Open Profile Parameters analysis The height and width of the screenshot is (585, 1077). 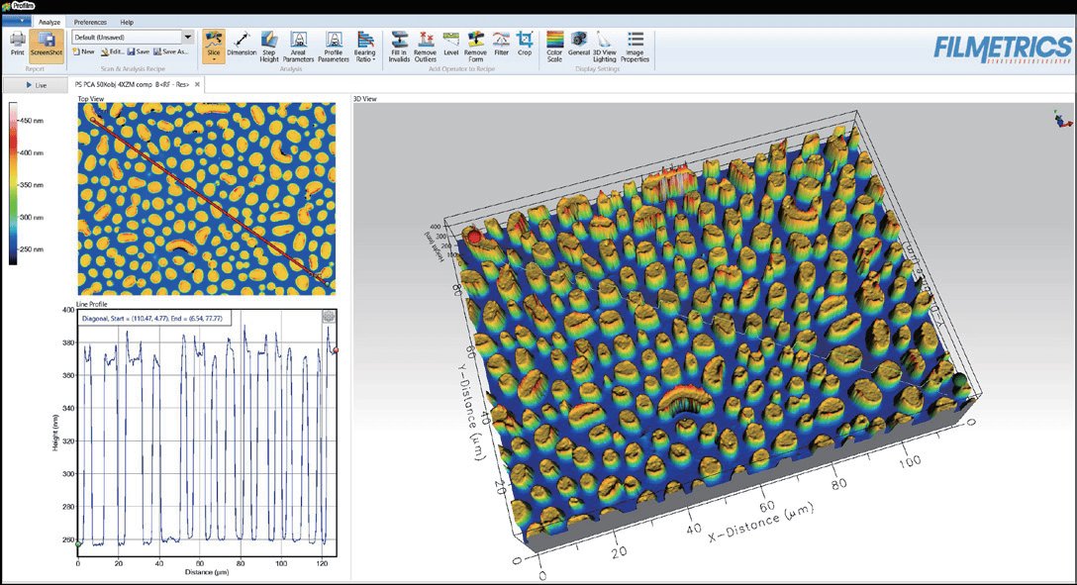pos(334,46)
